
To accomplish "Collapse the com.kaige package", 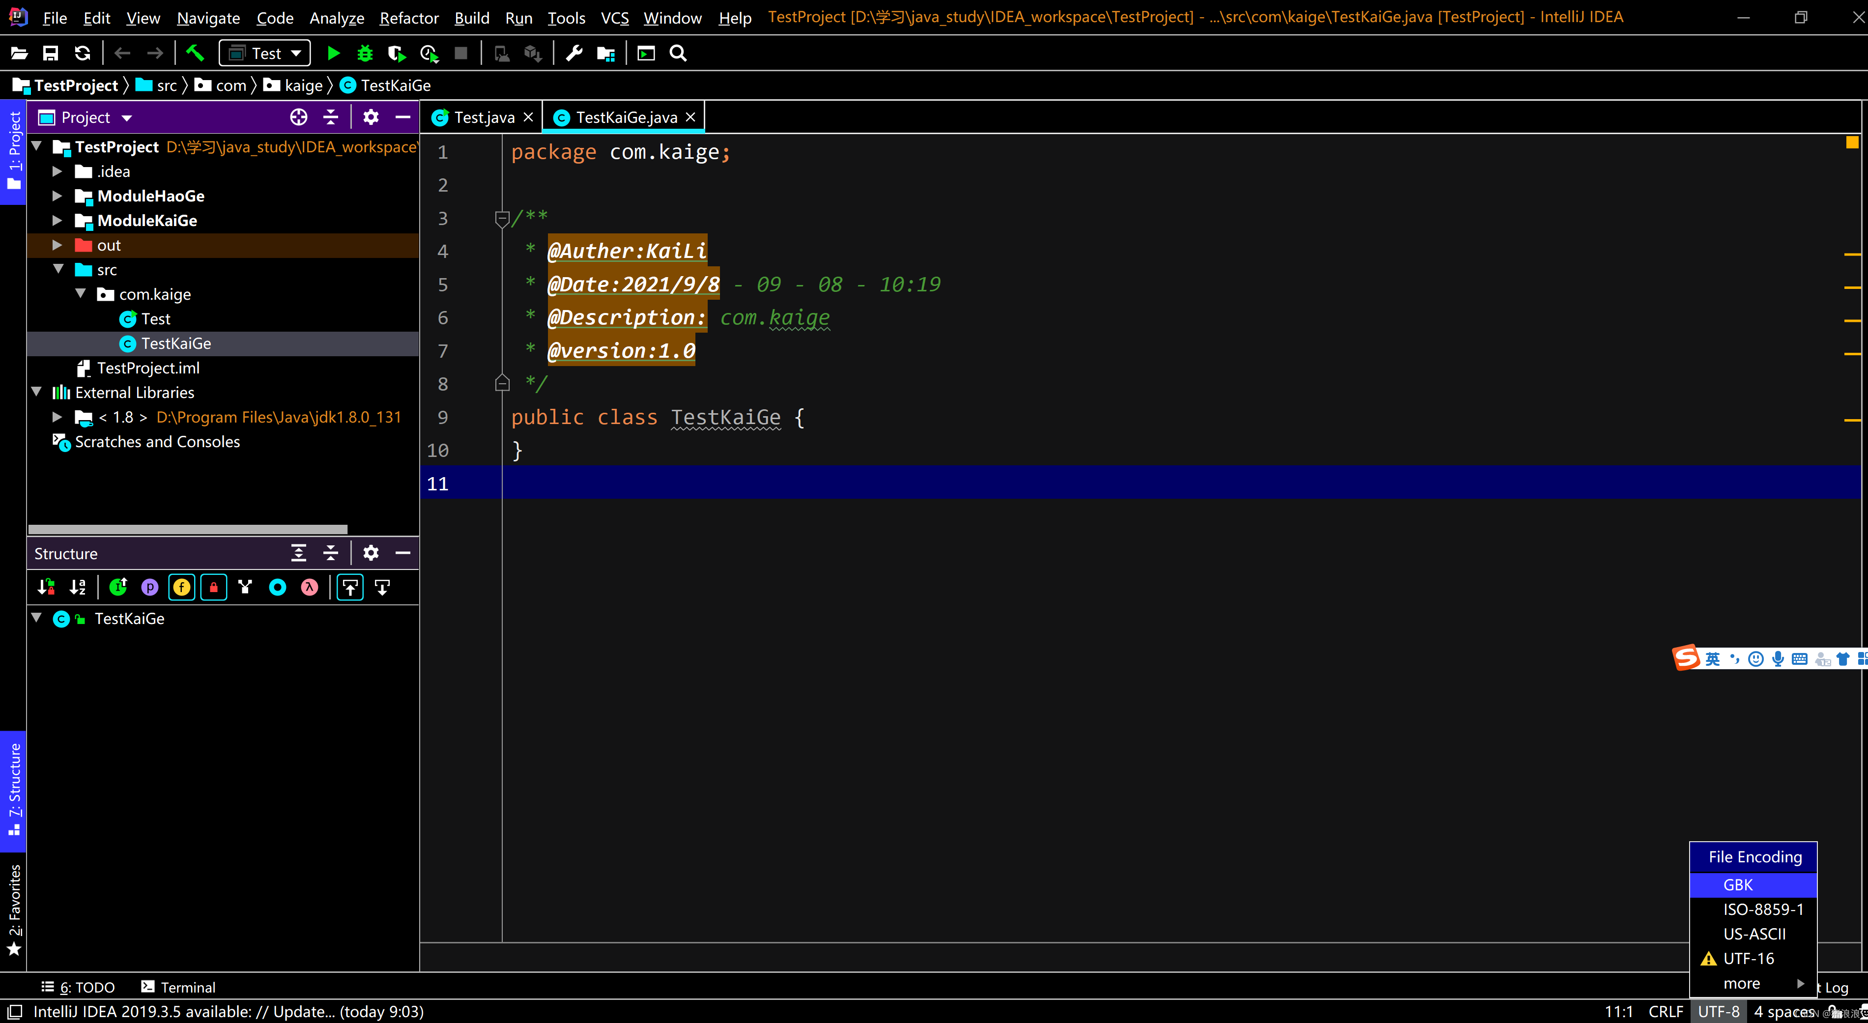I will (x=81, y=294).
